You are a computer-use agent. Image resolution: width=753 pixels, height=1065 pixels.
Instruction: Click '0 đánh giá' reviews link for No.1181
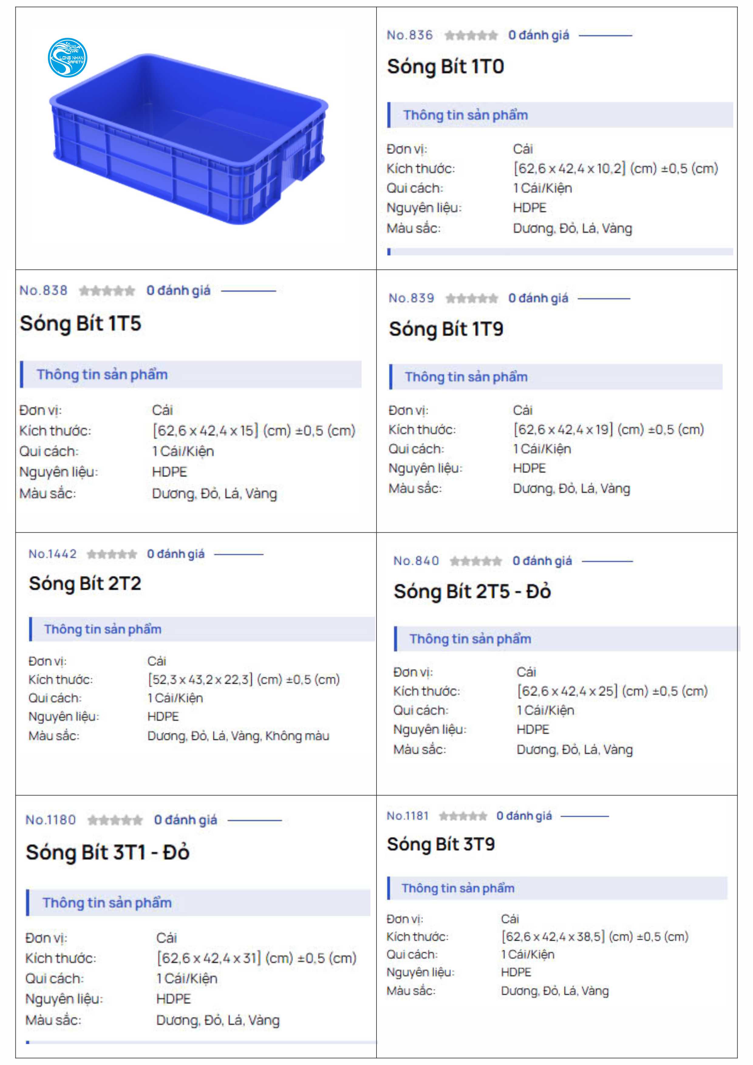click(x=524, y=816)
